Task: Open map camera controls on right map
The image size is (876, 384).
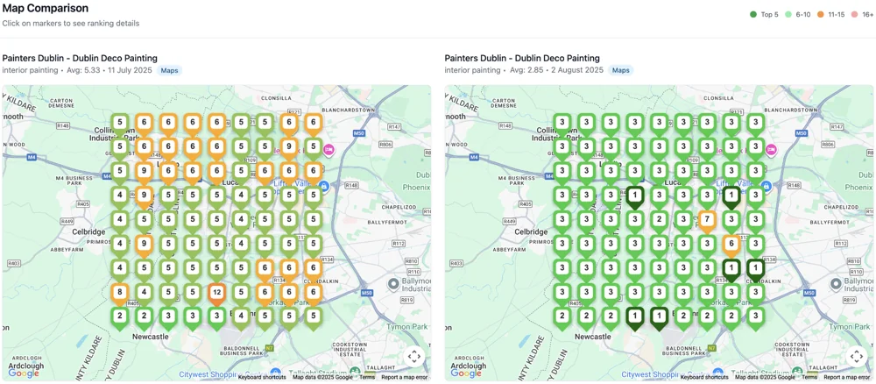Action: pos(856,356)
